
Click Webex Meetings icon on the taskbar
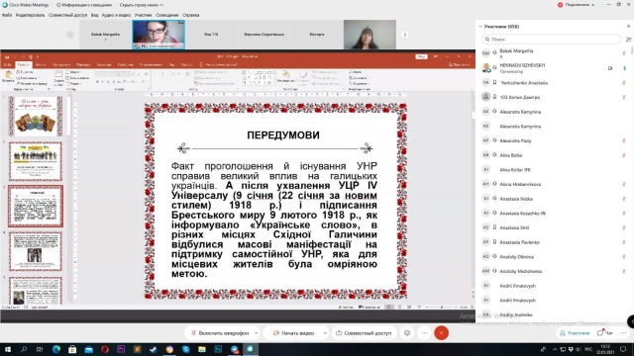tap(251, 349)
